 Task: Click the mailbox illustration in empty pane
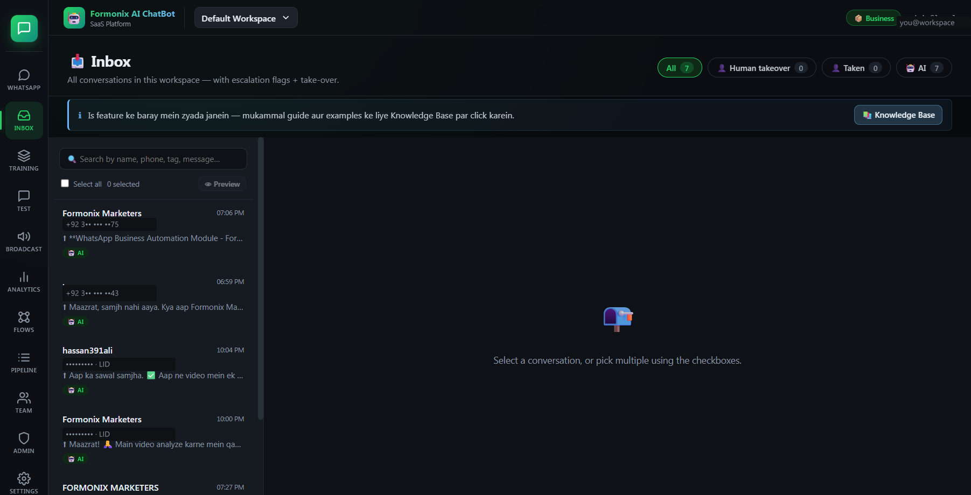[618, 319]
